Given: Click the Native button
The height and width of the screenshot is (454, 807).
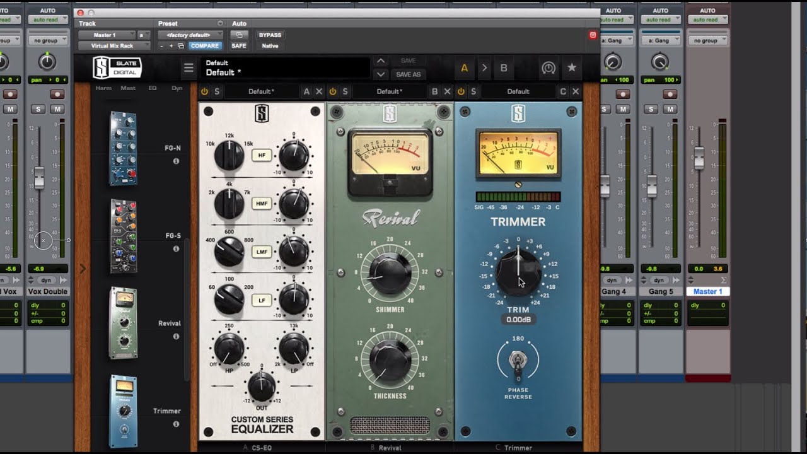Looking at the screenshot, I should click(270, 46).
